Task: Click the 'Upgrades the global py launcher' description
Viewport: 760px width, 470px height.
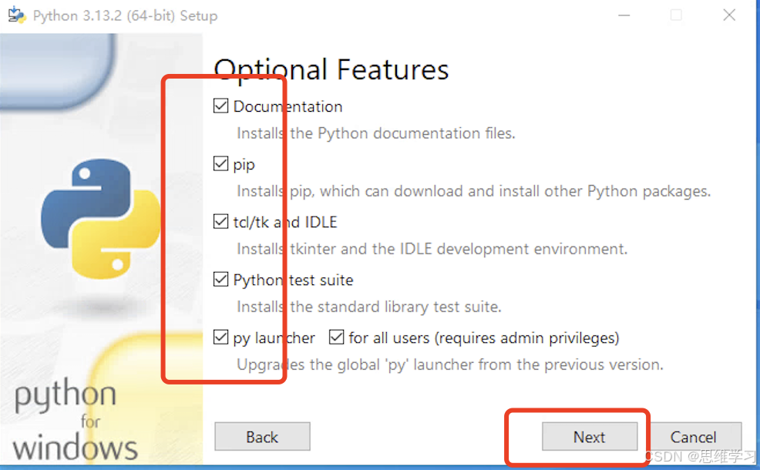Action: [x=450, y=364]
